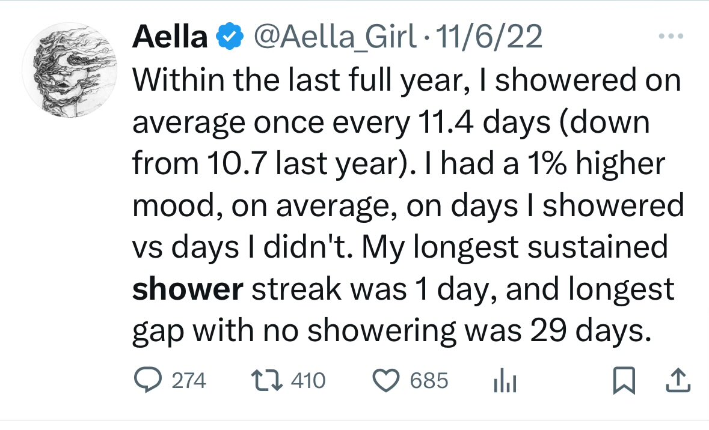Viewport: 709px width, 430px height.
Task: Click the 410 reposts count
Action: tap(307, 381)
